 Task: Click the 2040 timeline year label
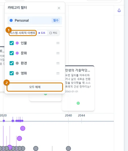[68, 116]
